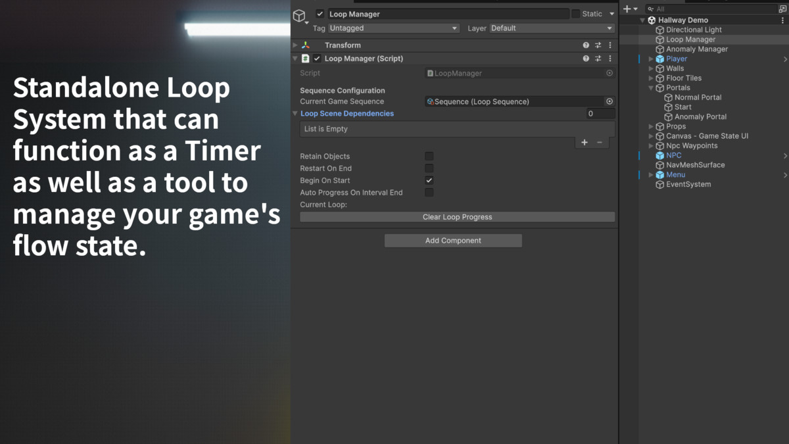This screenshot has height=444, width=789.
Task: Click the Hierarchy search field
Action: [x=711, y=9]
